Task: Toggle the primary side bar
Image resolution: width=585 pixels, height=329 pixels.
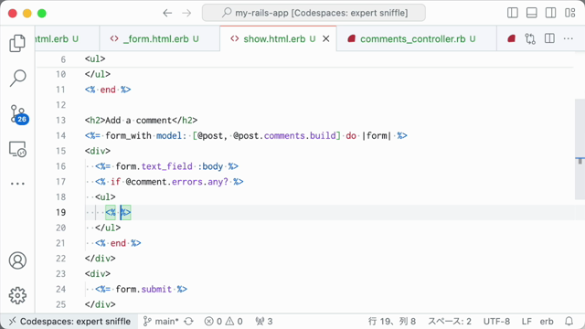Action: click(513, 13)
